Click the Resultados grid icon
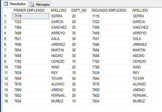The width and height of the screenshot is (162, 112). tap(6, 4)
